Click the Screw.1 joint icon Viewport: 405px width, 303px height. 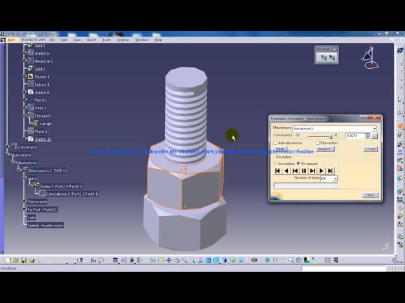tap(36, 185)
